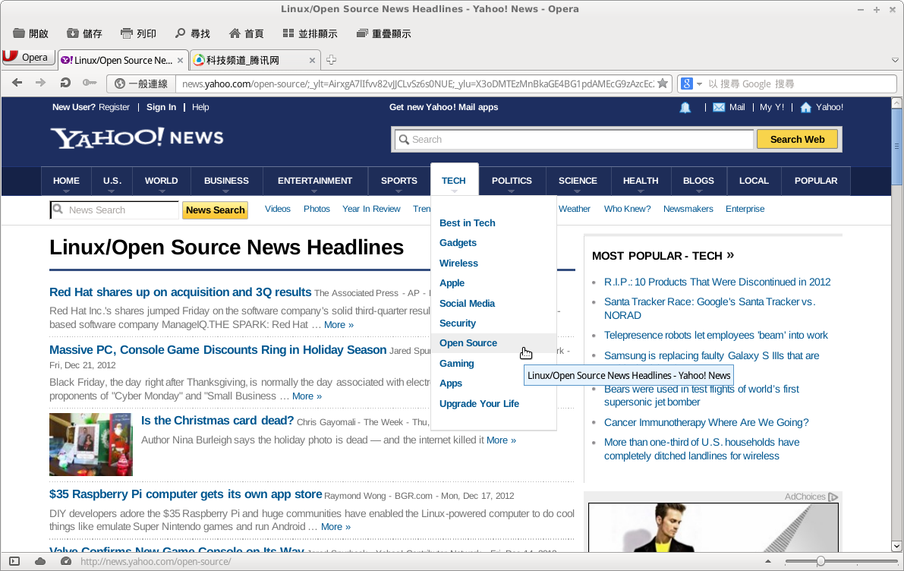The width and height of the screenshot is (904, 571).
Task: Click the yellow News Search button
Action: (x=215, y=210)
